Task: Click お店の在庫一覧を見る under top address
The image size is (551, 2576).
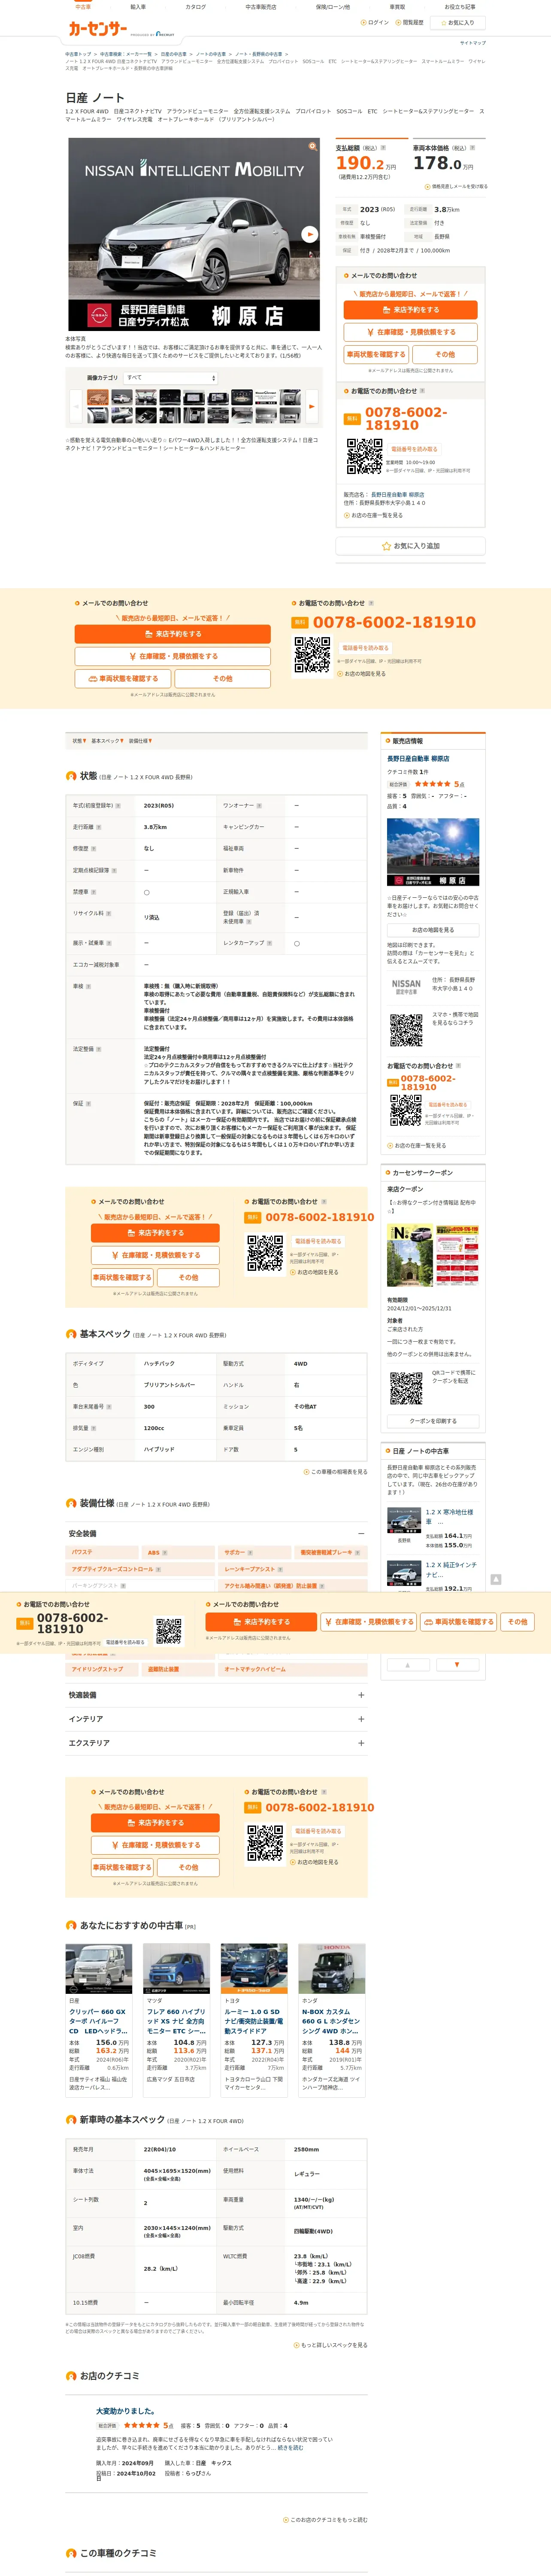Action: [374, 515]
